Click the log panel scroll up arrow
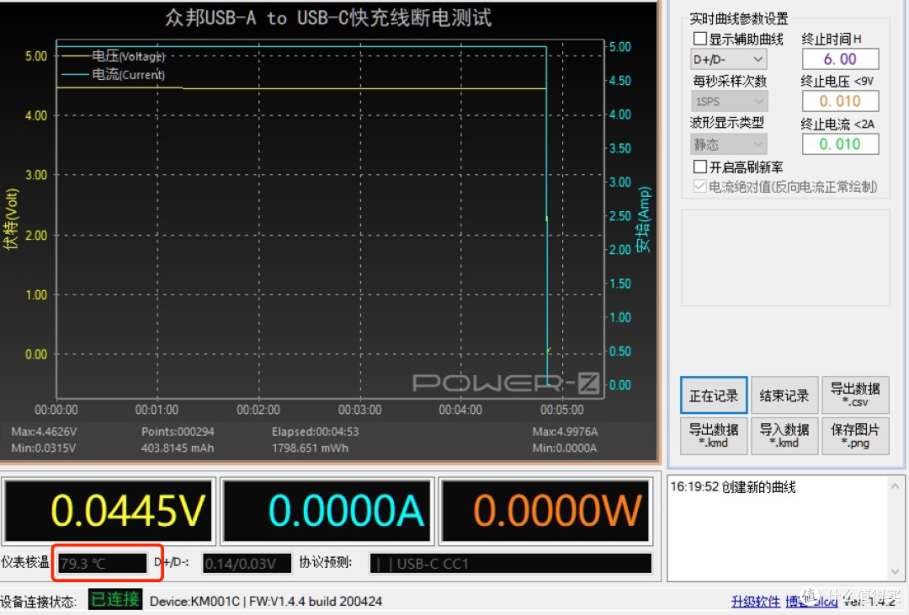The image size is (909, 615). point(895,486)
